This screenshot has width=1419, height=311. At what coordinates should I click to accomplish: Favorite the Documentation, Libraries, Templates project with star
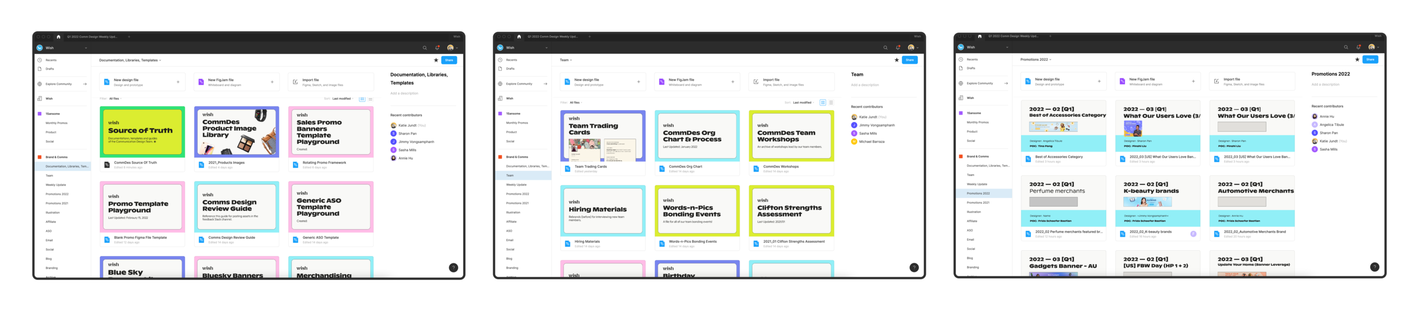tap(436, 60)
